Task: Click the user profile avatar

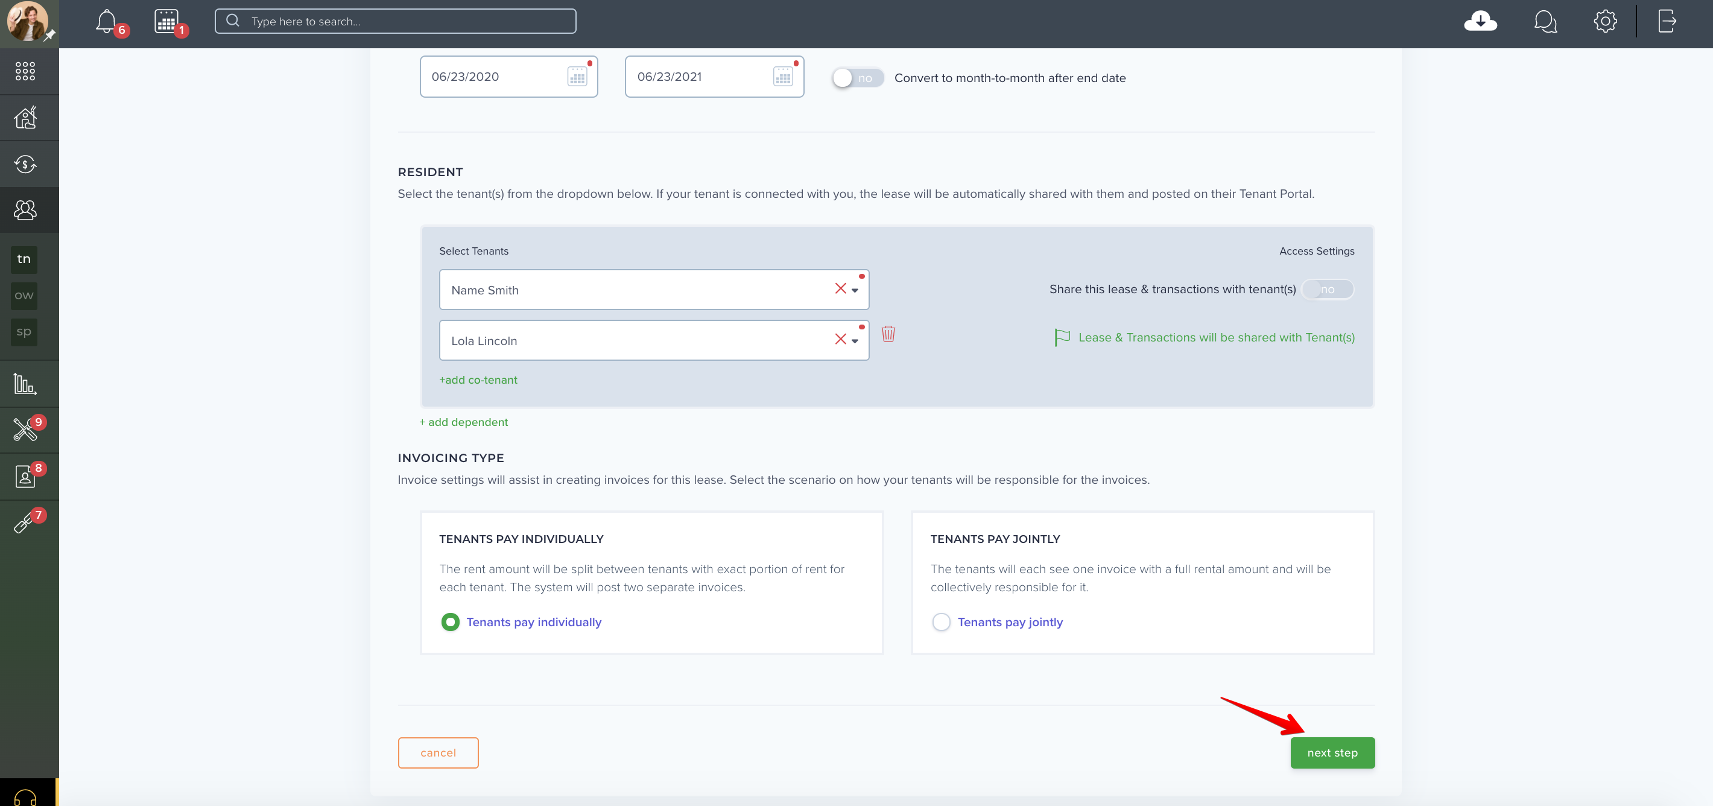Action: pos(27,21)
